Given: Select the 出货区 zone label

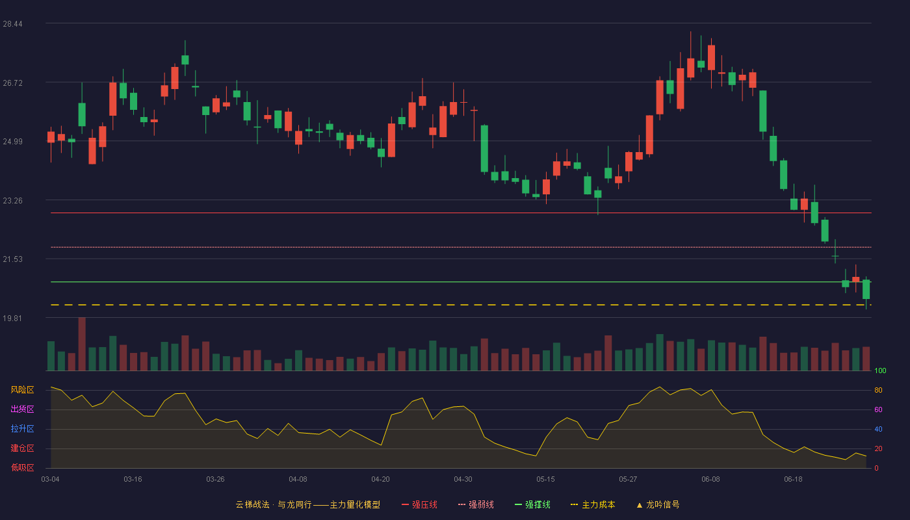Looking at the screenshot, I should [22, 409].
